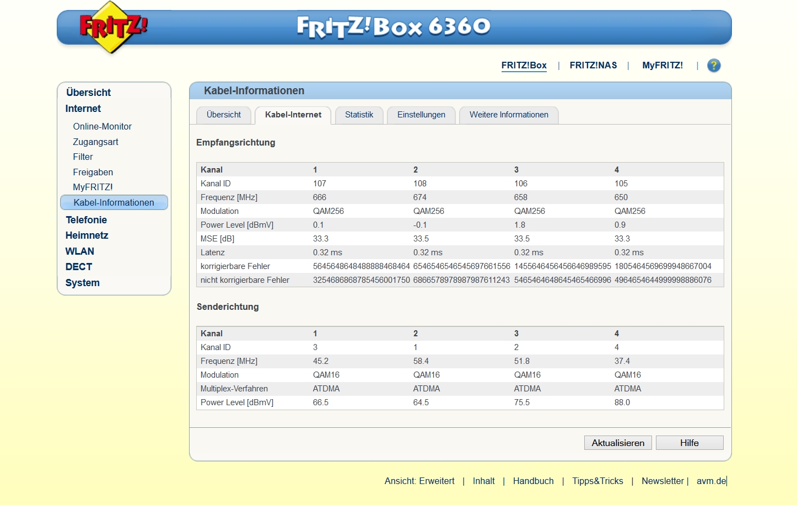
Task: Open MyFRITZ! sidebar submenu entry
Action: (93, 187)
